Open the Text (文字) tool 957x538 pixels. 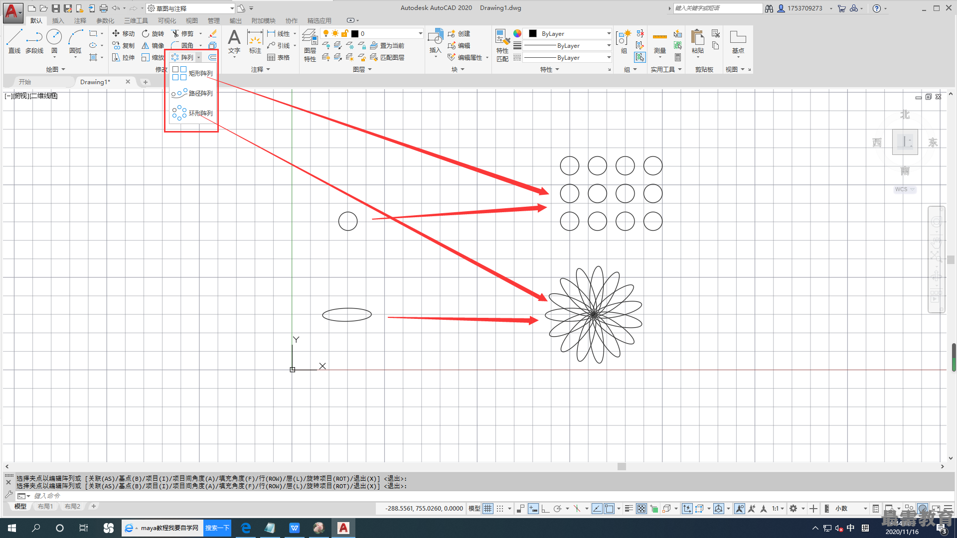pyautogui.click(x=234, y=41)
